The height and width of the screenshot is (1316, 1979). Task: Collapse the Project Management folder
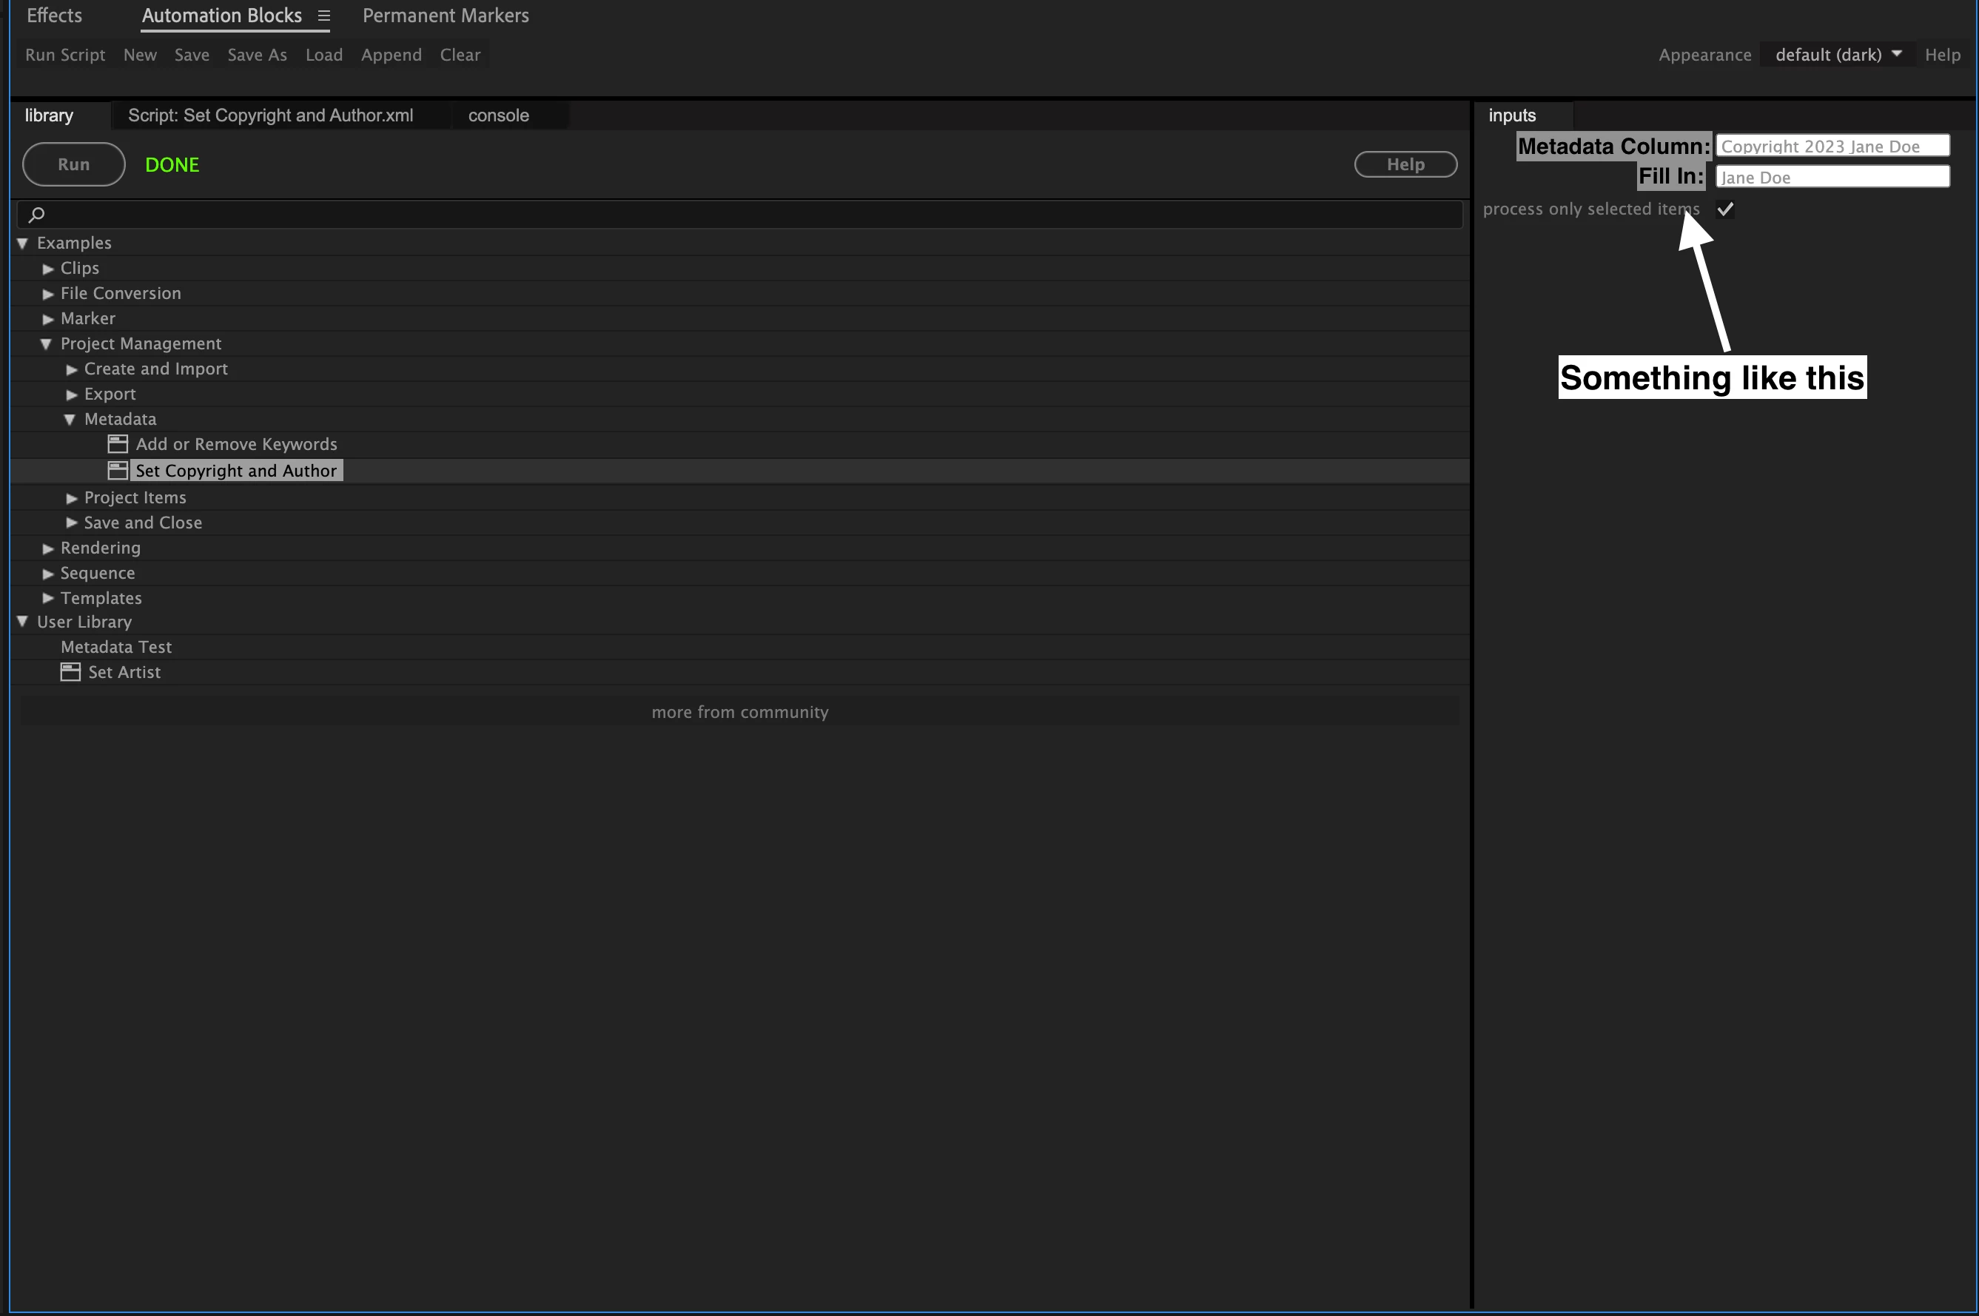click(x=46, y=344)
